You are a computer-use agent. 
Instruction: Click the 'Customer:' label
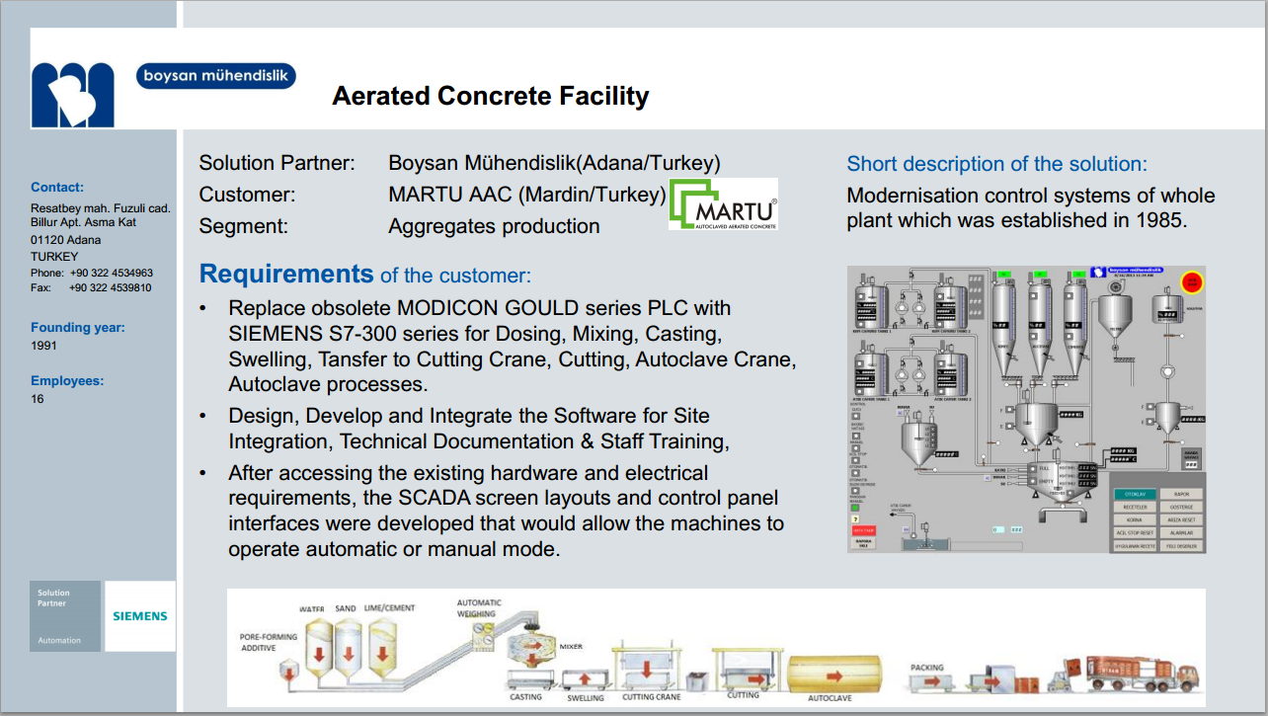pos(248,195)
